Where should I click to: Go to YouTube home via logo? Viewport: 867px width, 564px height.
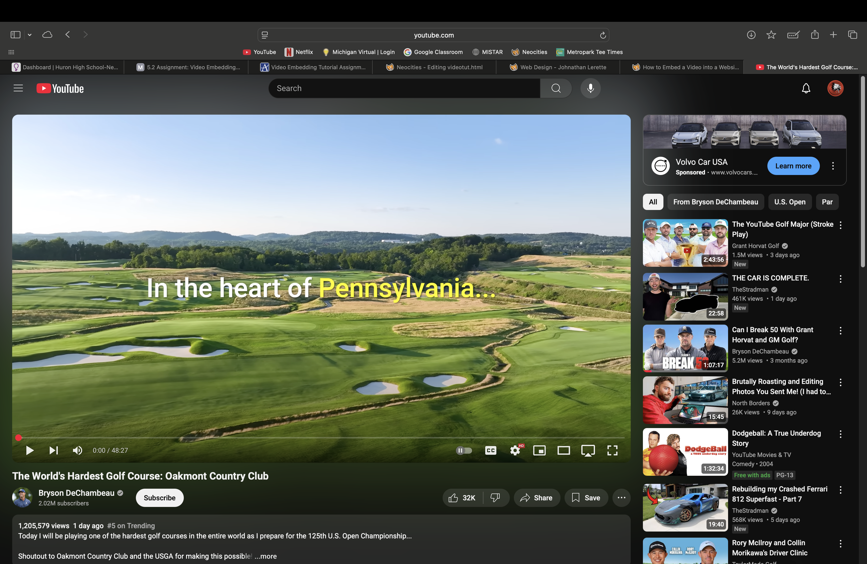[60, 88]
